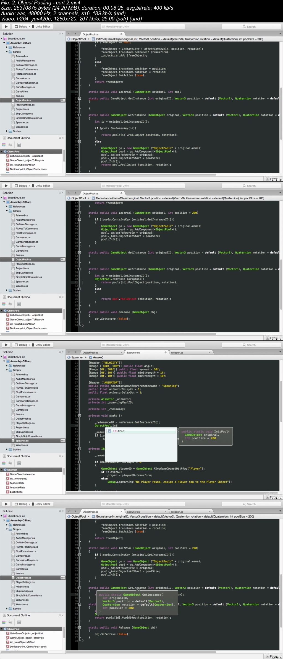
Task: Click the Awake() method icon in the breadcrumb
Action: click(91, 357)
